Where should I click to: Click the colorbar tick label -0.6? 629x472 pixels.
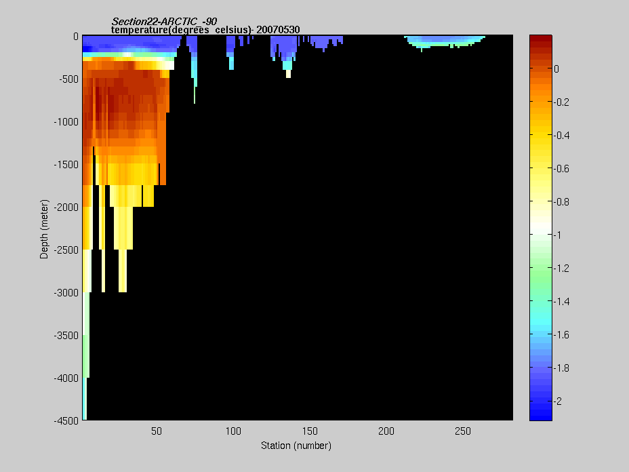pos(562,169)
